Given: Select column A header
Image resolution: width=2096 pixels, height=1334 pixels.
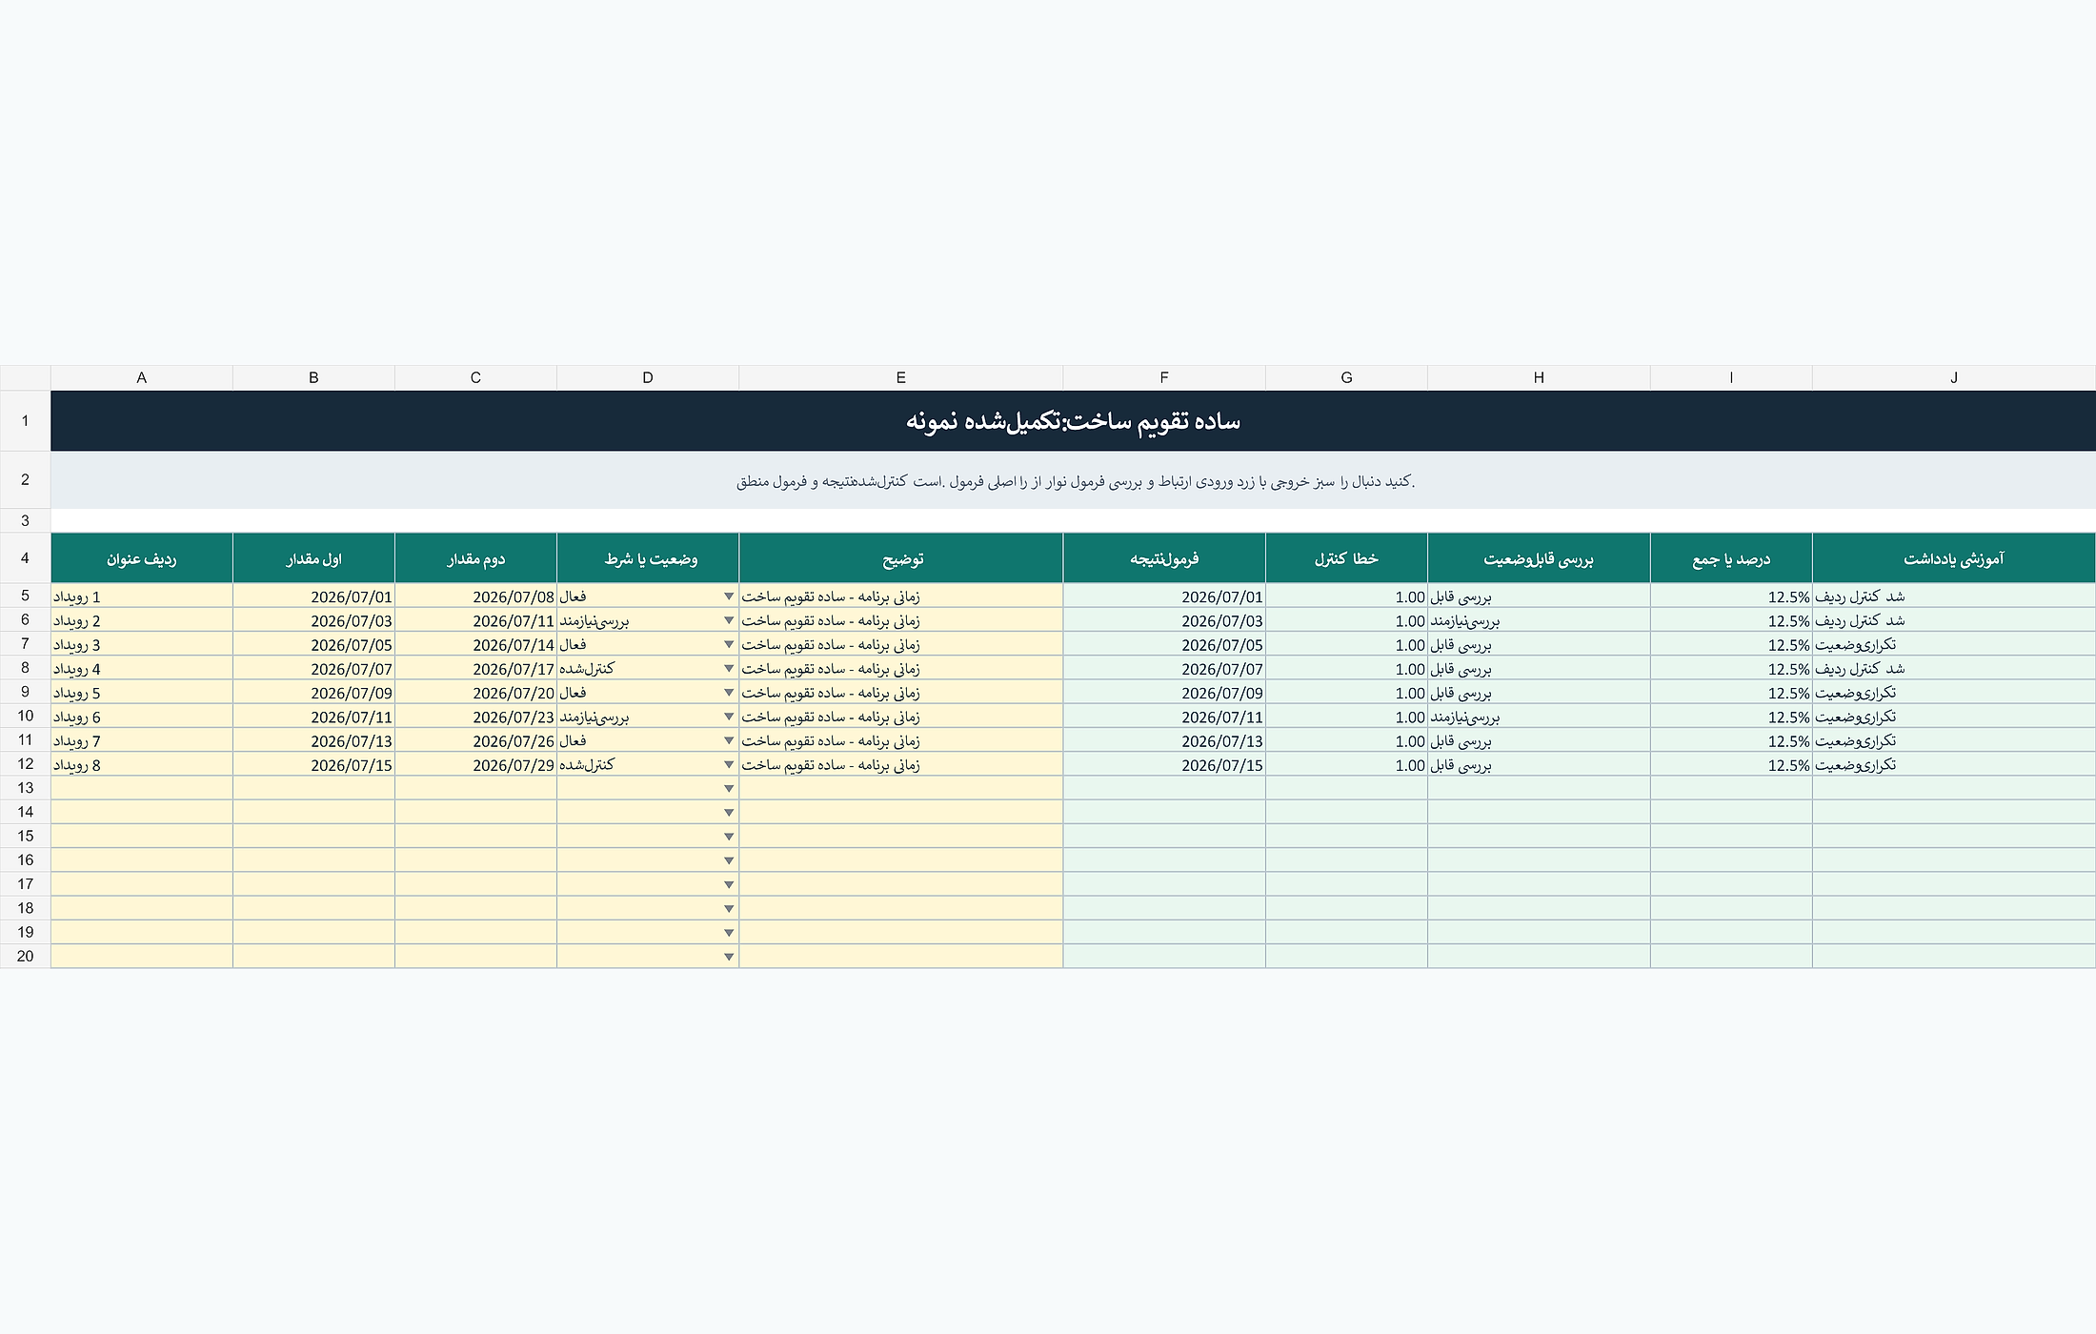Looking at the screenshot, I should [142, 377].
